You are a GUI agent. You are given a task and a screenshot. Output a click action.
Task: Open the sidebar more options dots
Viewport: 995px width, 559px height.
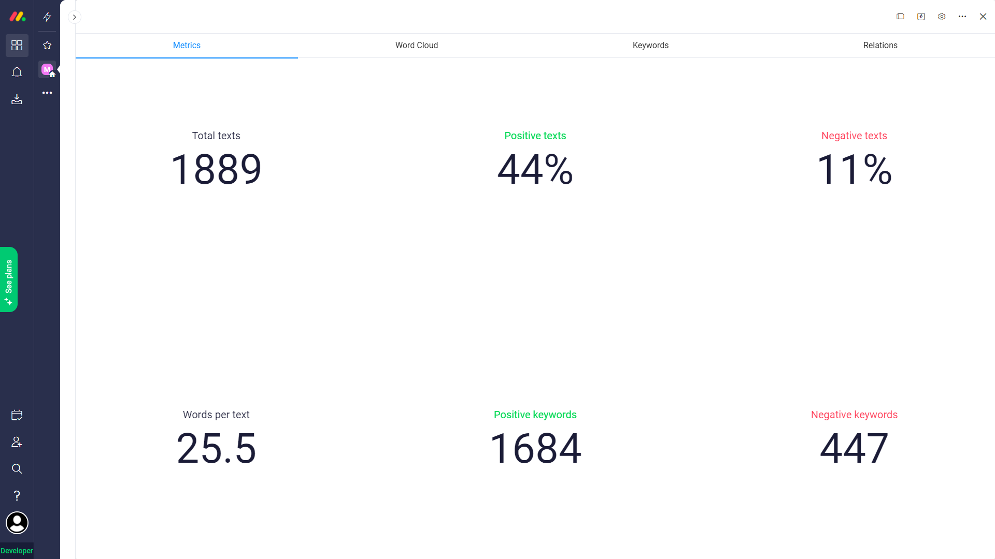click(47, 93)
